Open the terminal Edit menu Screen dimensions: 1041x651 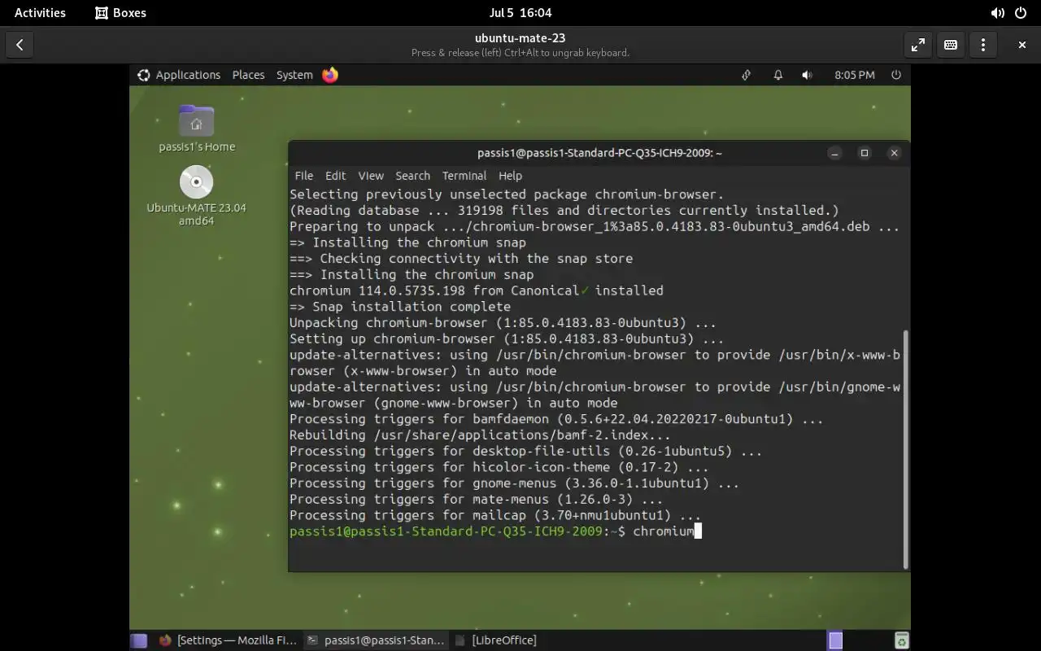[335, 176]
